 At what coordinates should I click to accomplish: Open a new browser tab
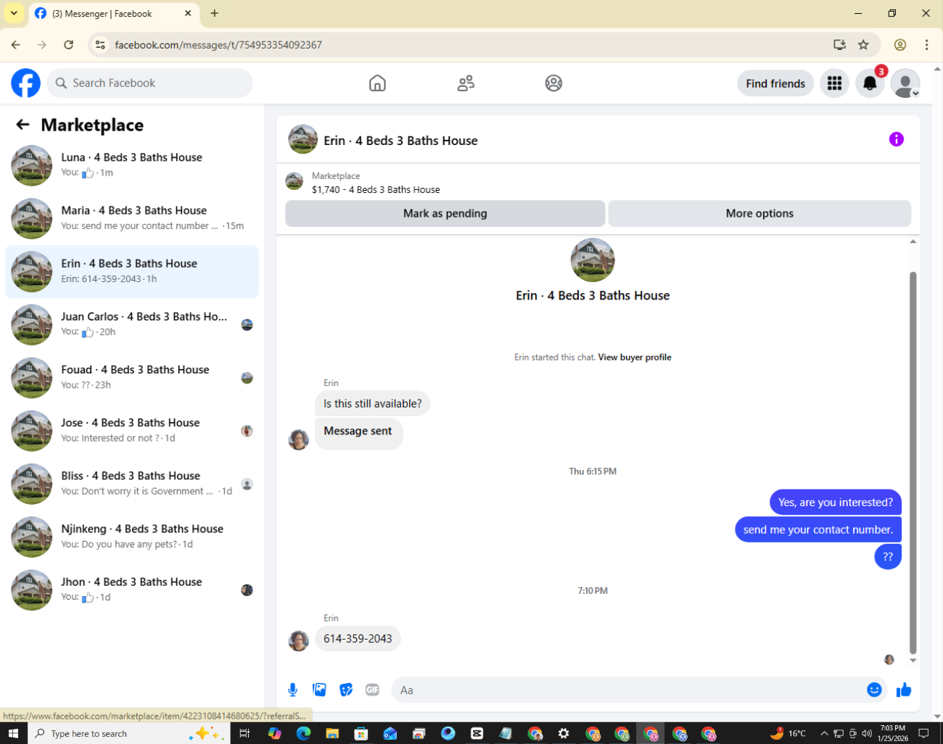pyautogui.click(x=215, y=13)
